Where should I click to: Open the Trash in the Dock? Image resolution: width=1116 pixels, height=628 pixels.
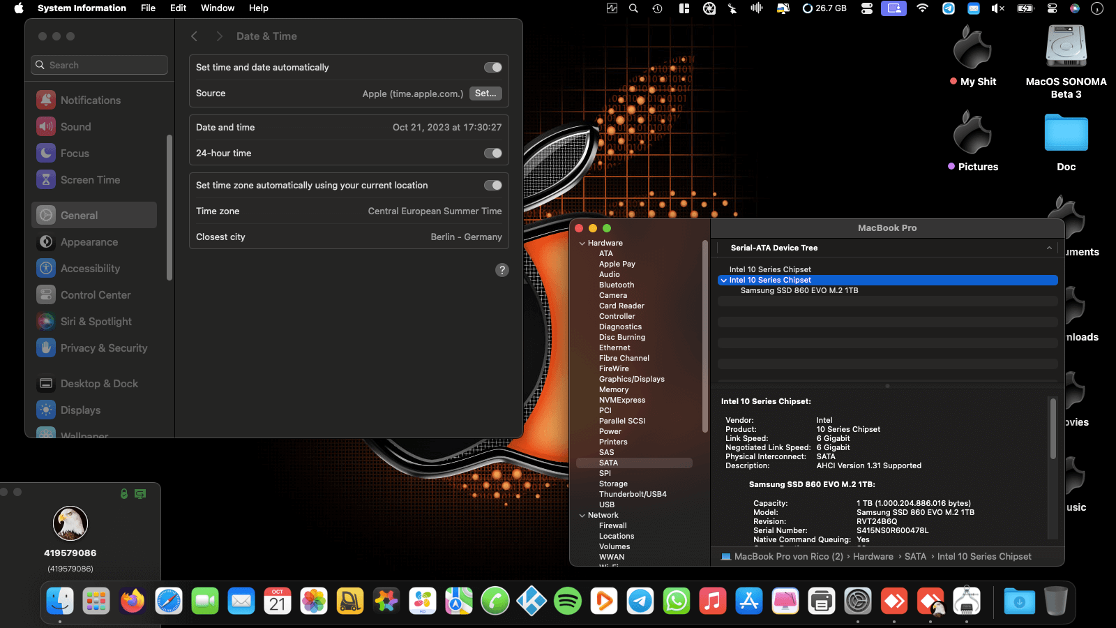pos(1056,601)
